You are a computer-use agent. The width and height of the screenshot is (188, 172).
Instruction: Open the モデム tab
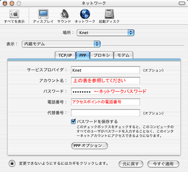click(123, 55)
